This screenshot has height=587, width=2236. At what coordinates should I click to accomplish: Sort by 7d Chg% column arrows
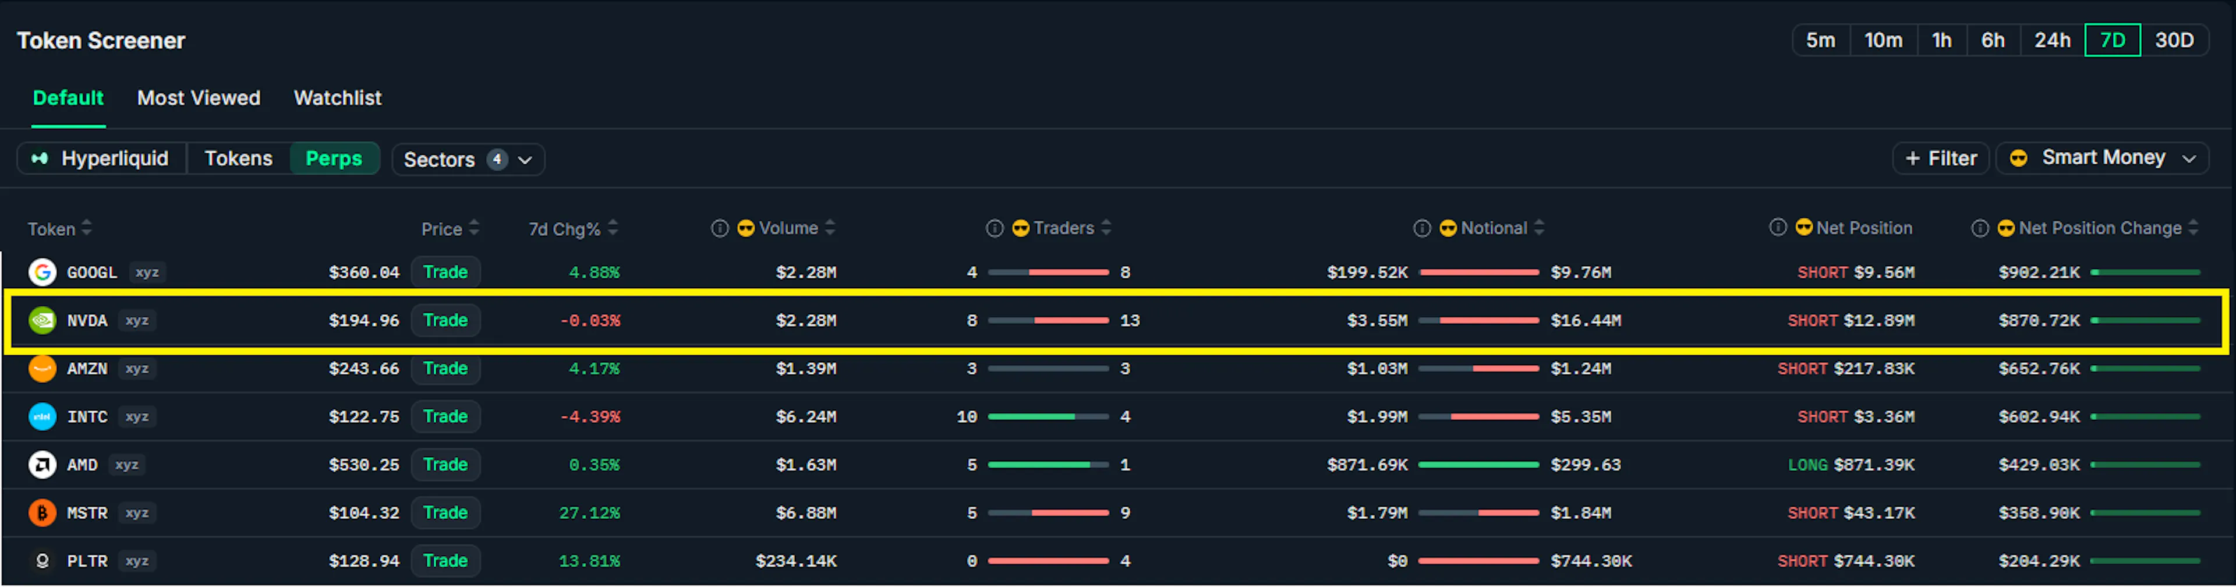click(x=613, y=228)
